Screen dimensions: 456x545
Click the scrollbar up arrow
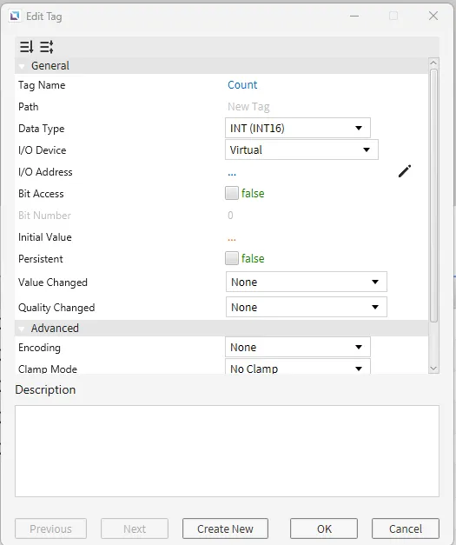pos(433,63)
